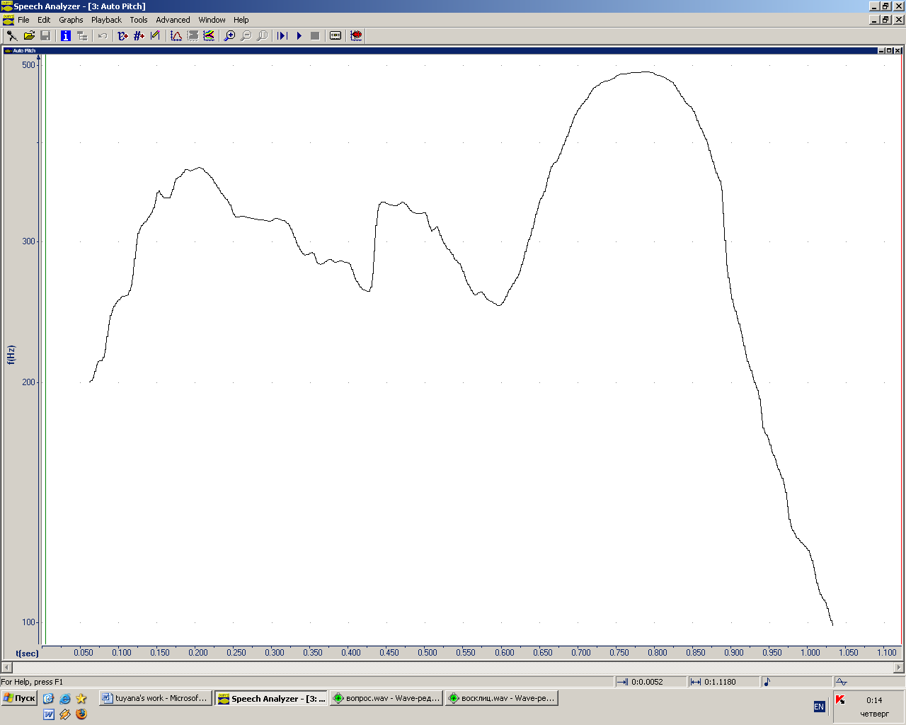Open the Graphs menu
The height and width of the screenshot is (725, 906).
[71, 20]
